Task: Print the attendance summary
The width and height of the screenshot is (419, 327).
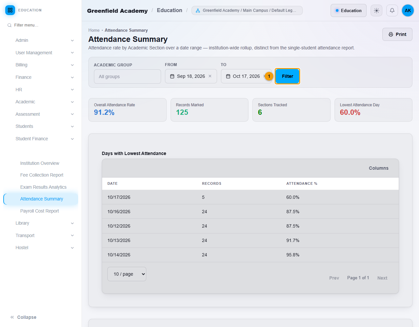Action: [397, 34]
